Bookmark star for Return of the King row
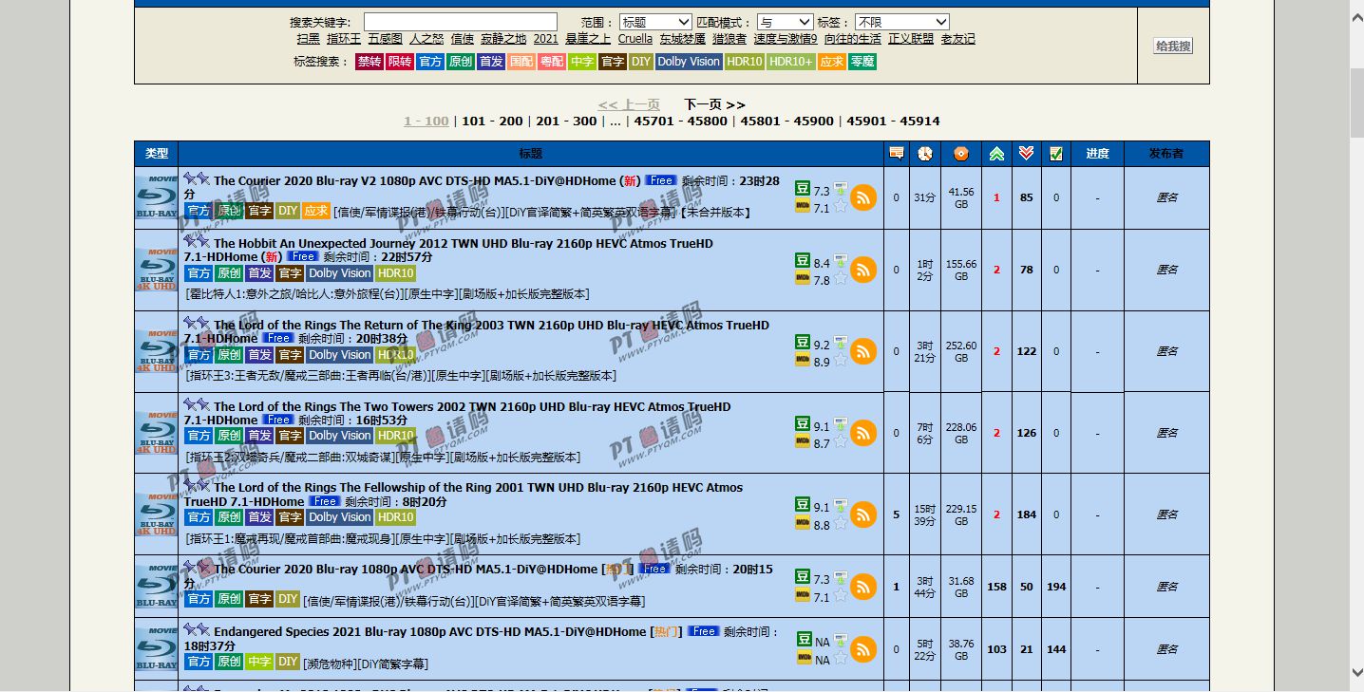Viewport: 1364px width, 692px height. tap(840, 360)
